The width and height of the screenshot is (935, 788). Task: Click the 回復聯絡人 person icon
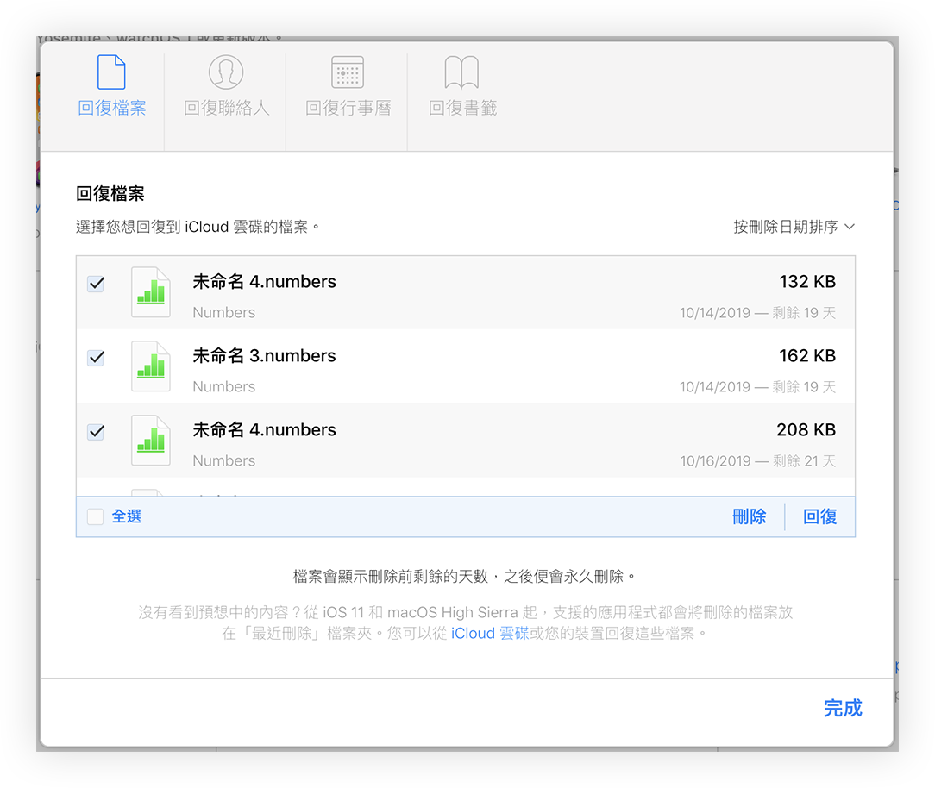[226, 72]
